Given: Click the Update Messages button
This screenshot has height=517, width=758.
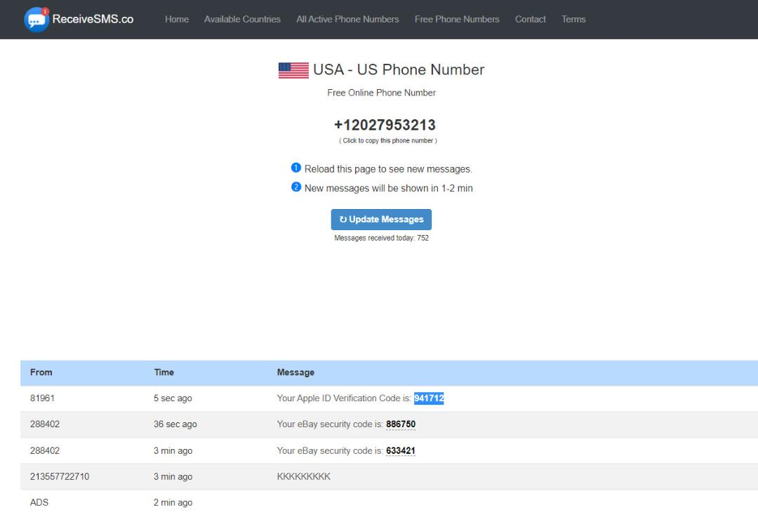Looking at the screenshot, I should tap(381, 220).
